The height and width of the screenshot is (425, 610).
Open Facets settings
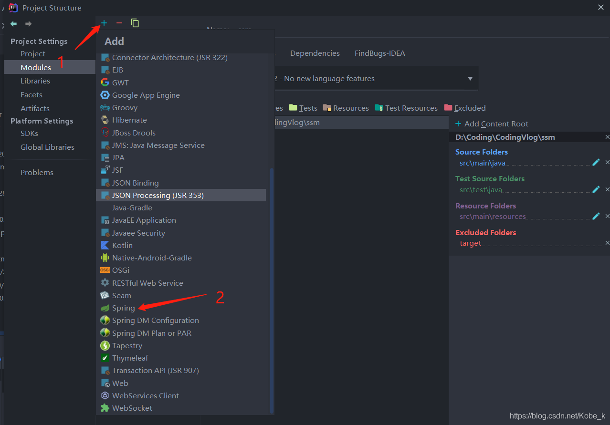pos(32,95)
